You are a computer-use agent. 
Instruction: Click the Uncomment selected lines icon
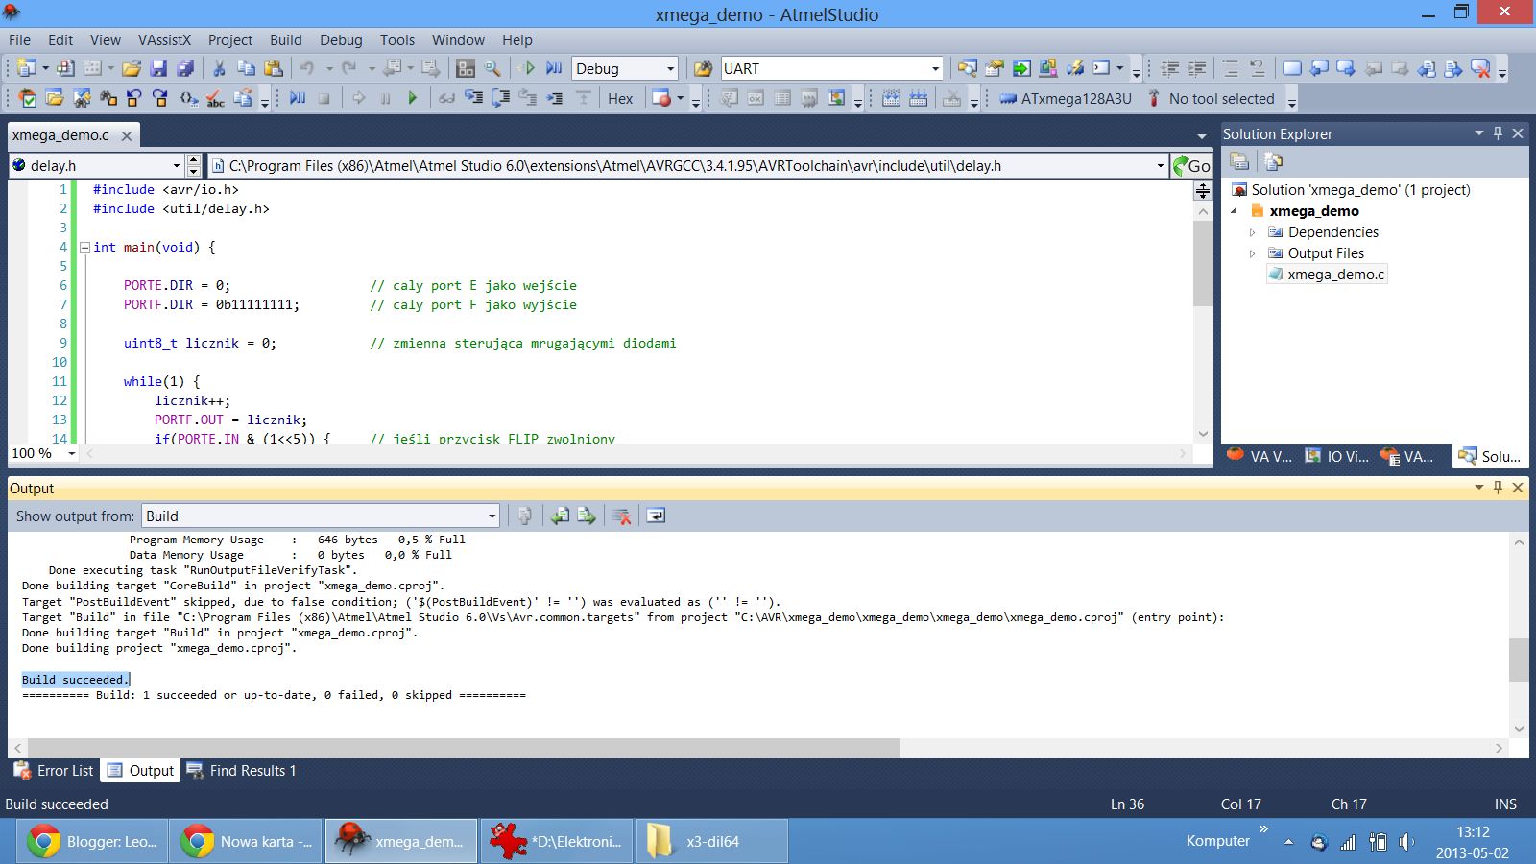[x=1258, y=68]
